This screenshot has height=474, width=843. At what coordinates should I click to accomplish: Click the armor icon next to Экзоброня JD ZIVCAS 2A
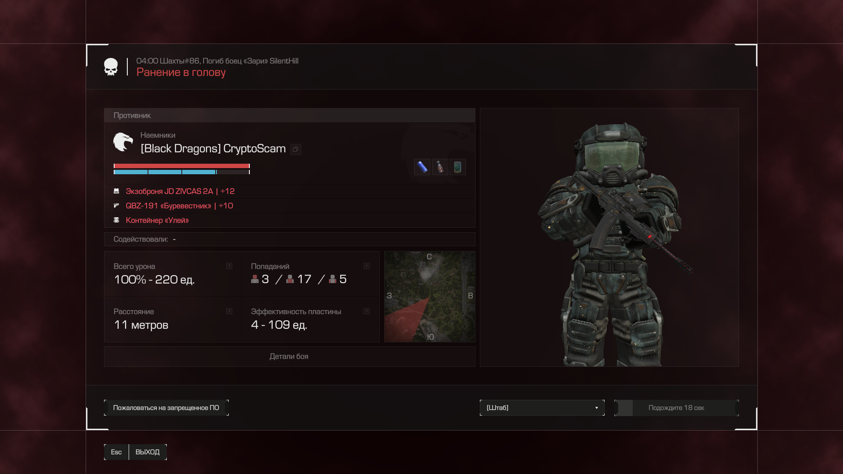click(x=116, y=191)
